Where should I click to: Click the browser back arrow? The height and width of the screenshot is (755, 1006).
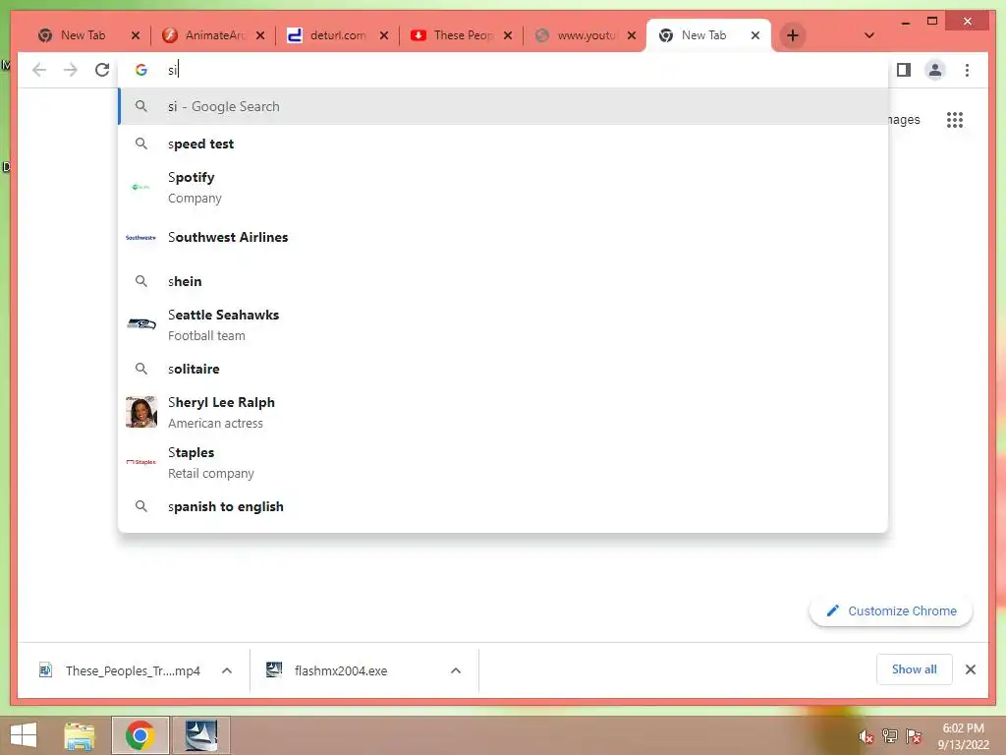(x=39, y=70)
